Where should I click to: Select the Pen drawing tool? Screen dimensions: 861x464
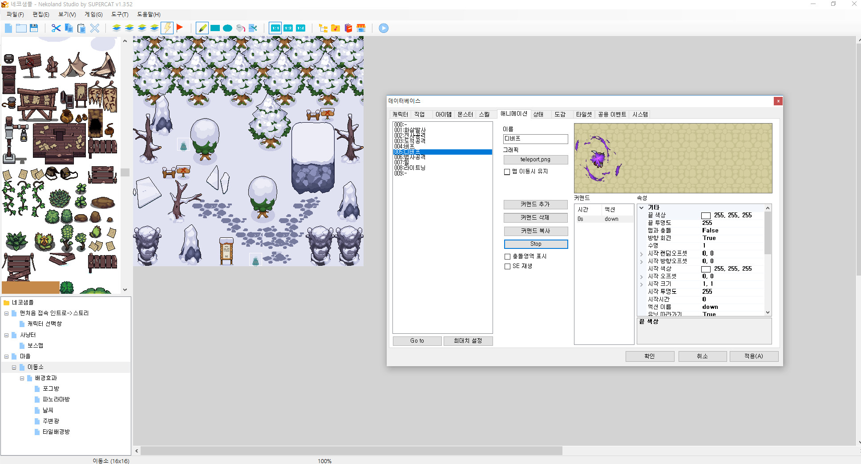(202, 28)
